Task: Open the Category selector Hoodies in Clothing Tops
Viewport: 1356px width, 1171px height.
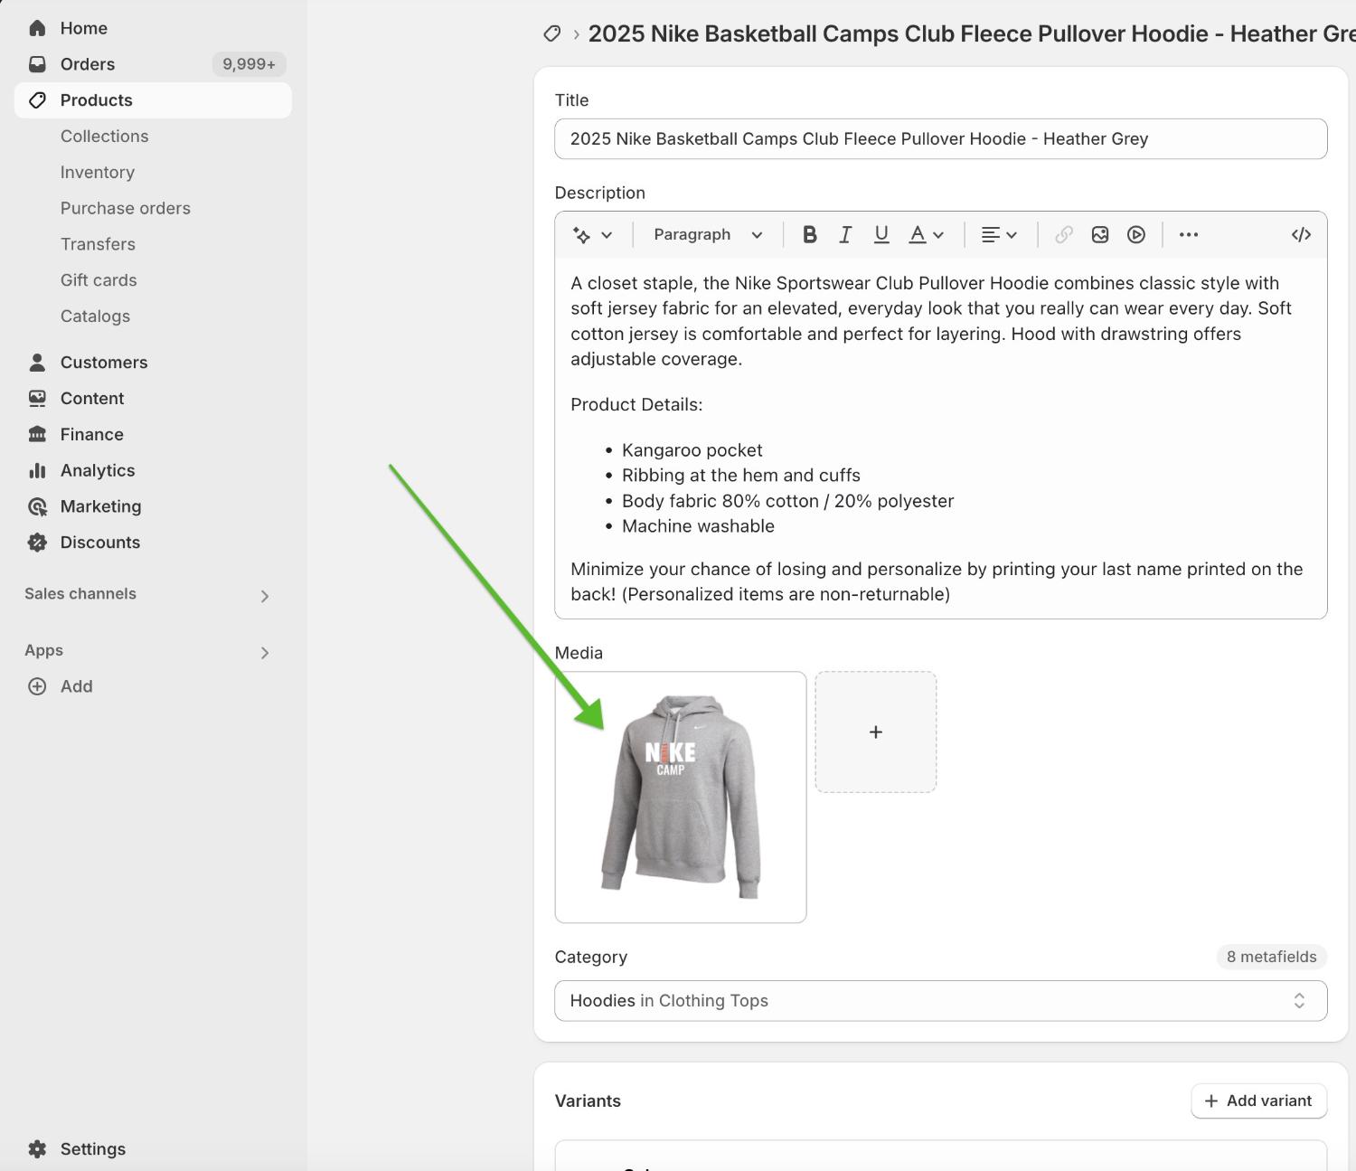Action: 940,1001
